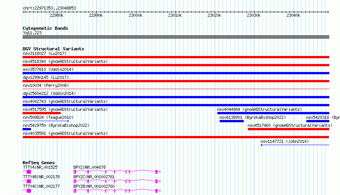Open variant label dgv2560e212 (Uddin2014)
This screenshot has width=340, height=195.
49,93
